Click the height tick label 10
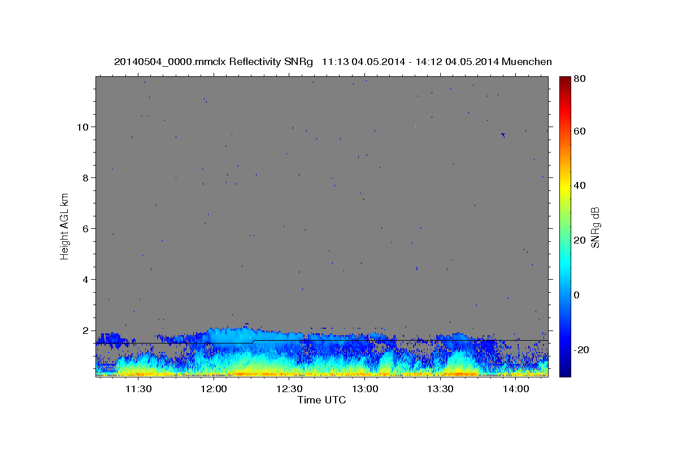 (x=84, y=127)
